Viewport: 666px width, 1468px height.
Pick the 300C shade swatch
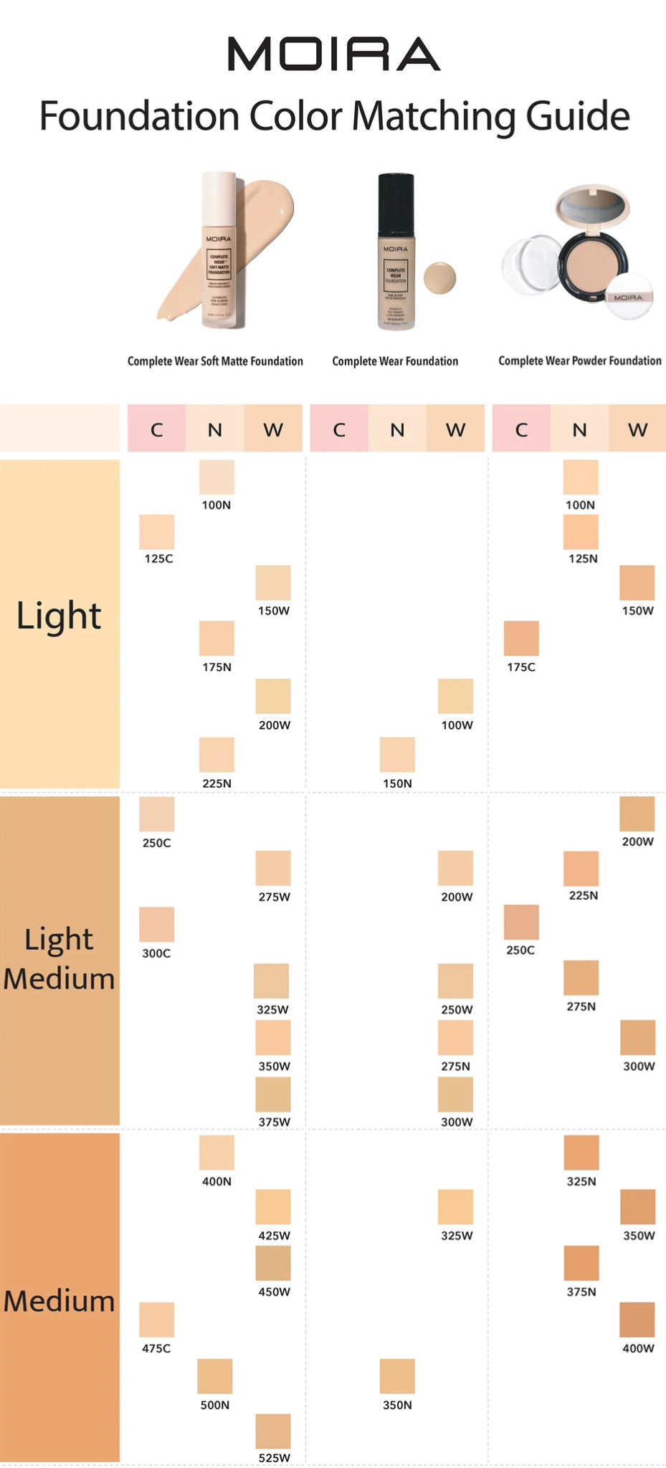pyautogui.click(x=157, y=924)
